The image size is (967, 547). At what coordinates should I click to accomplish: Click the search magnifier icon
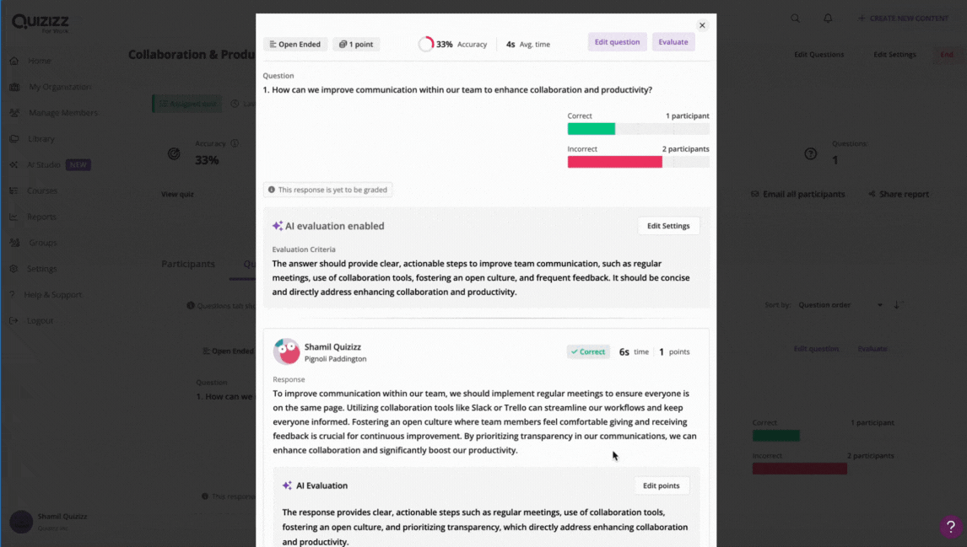click(795, 19)
